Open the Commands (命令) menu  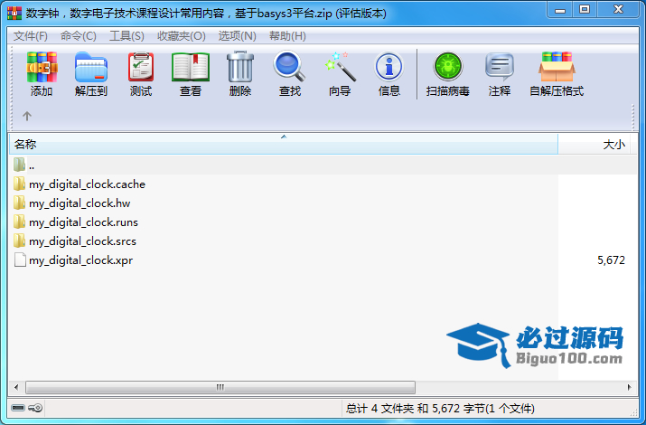point(79,36)
